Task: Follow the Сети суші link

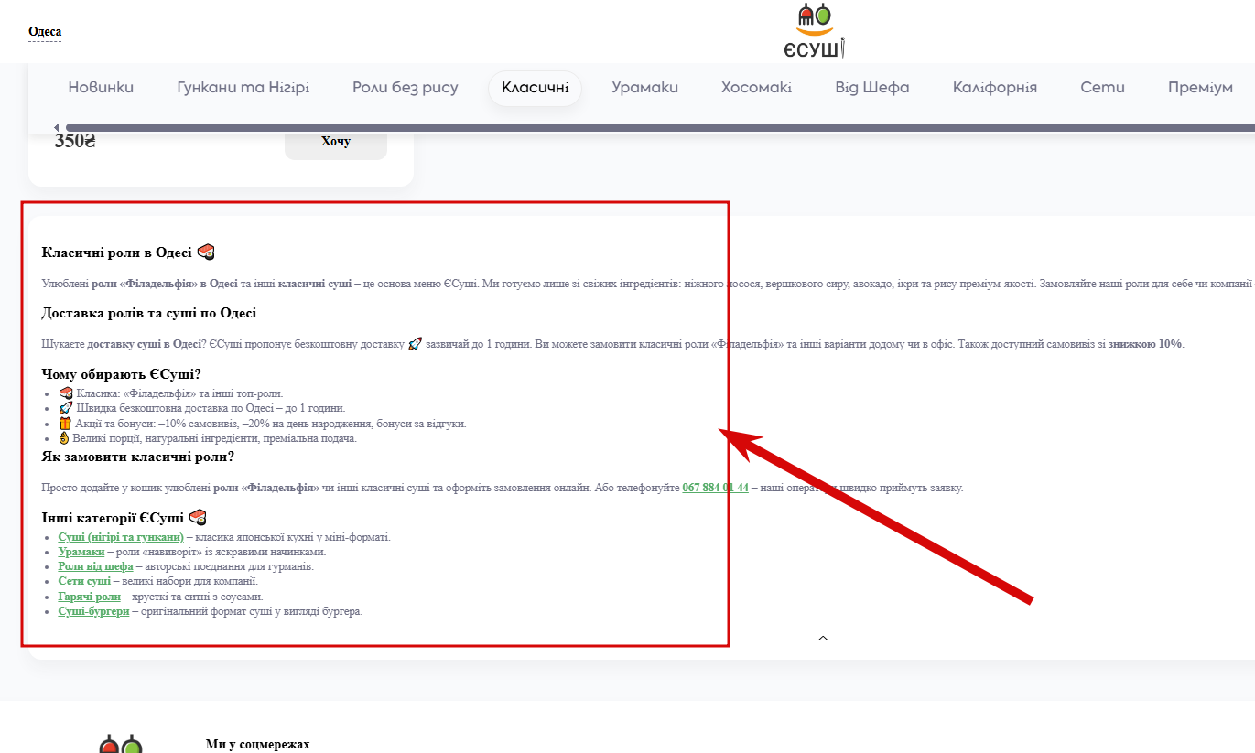Action: click(84, 581)
